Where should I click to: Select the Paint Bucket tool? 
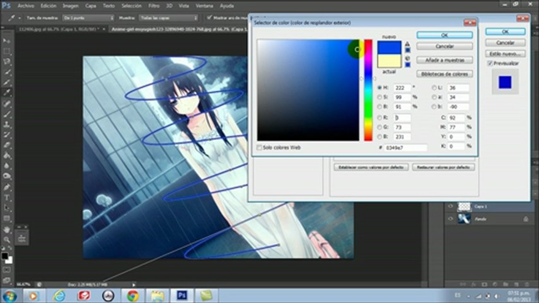[x=7, y=156]
